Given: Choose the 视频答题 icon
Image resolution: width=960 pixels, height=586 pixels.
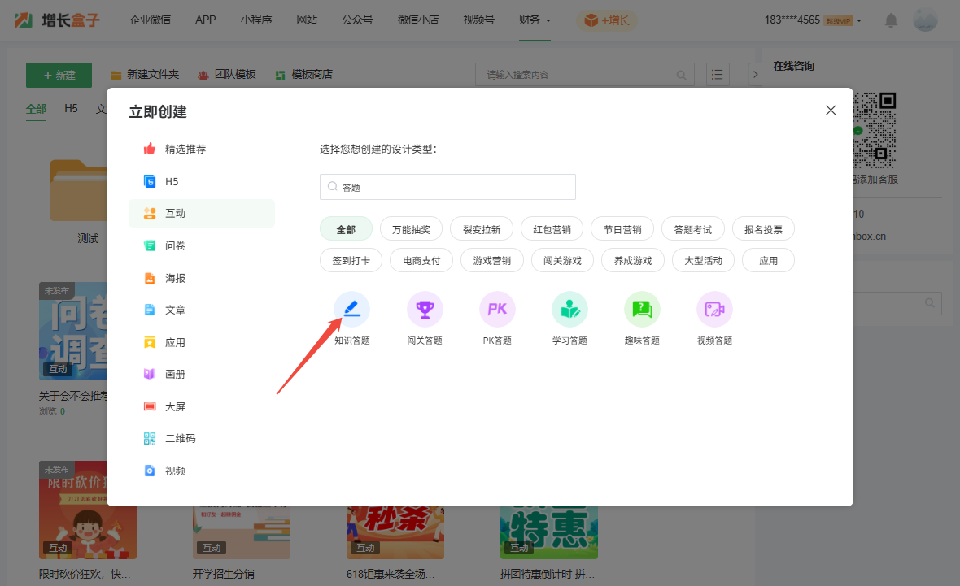Looking at the screenshot, I should pyautogui.click(x=714, y=310).
